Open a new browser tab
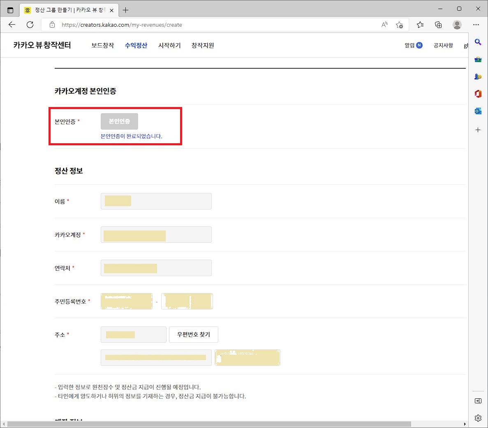The height and width of the screenshot is (428, 488). pyautogui.click(x=125, y=10)
